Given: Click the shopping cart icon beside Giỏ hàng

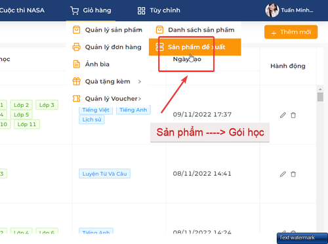Looking at the screenshot, I should (x=75, y=10).
